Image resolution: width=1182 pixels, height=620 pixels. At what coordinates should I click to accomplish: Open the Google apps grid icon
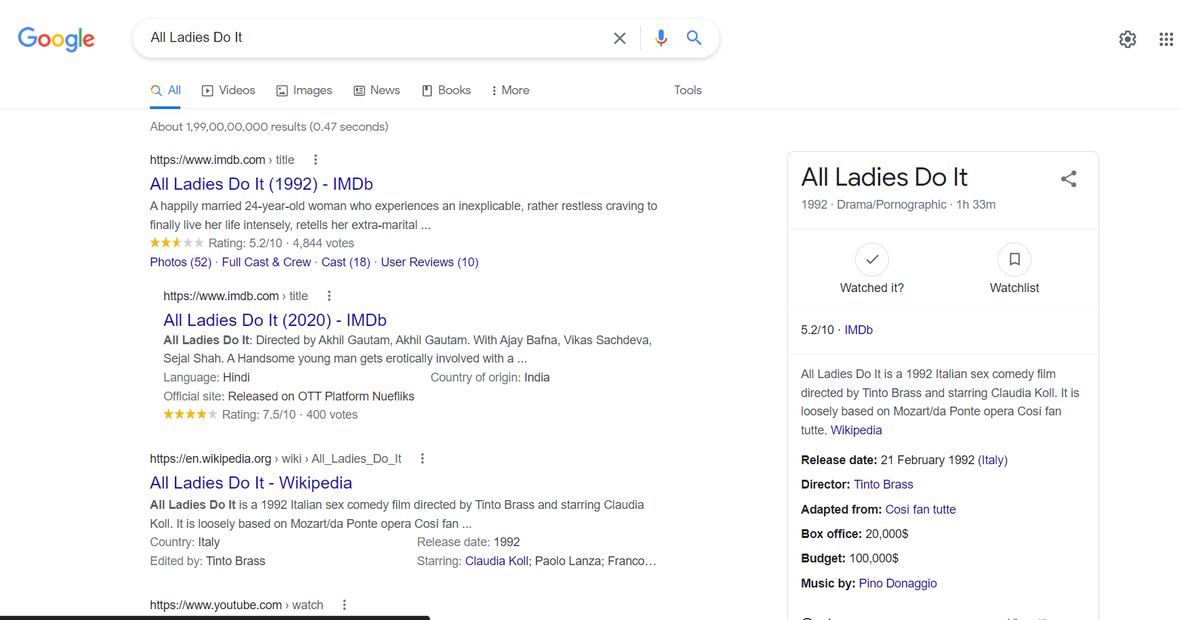[x=1166, y=39]
